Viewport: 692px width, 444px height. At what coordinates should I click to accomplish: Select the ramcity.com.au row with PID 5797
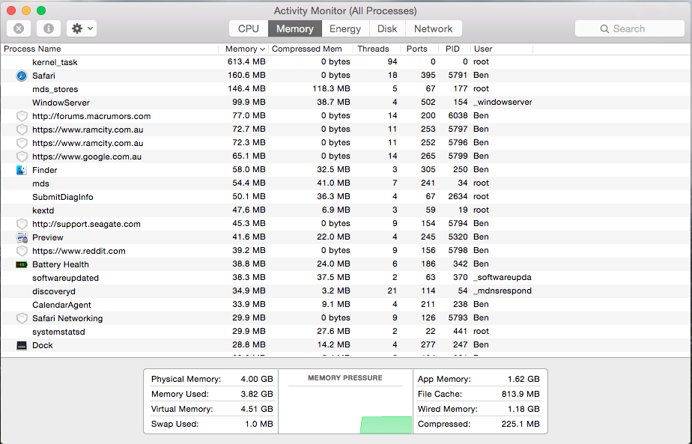click(346, 130)
